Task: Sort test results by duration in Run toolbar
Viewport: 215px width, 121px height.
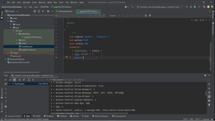Action: click(24, 80)
